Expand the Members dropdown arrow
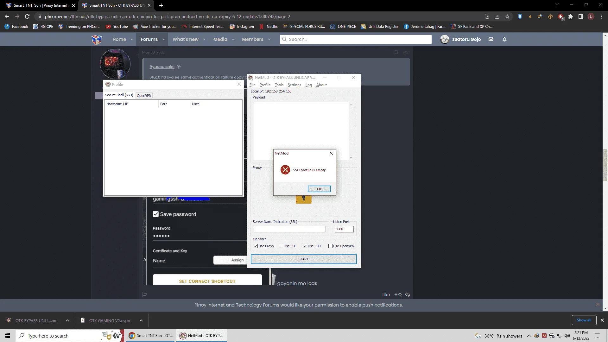 tap(269, 39)
